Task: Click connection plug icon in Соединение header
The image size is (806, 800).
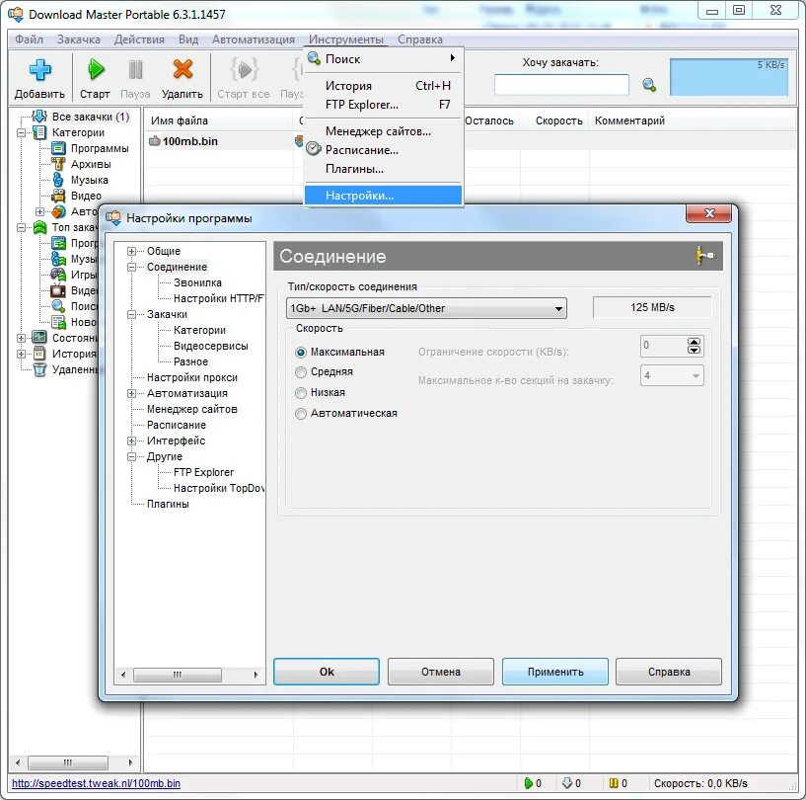Action: point(704,256)
